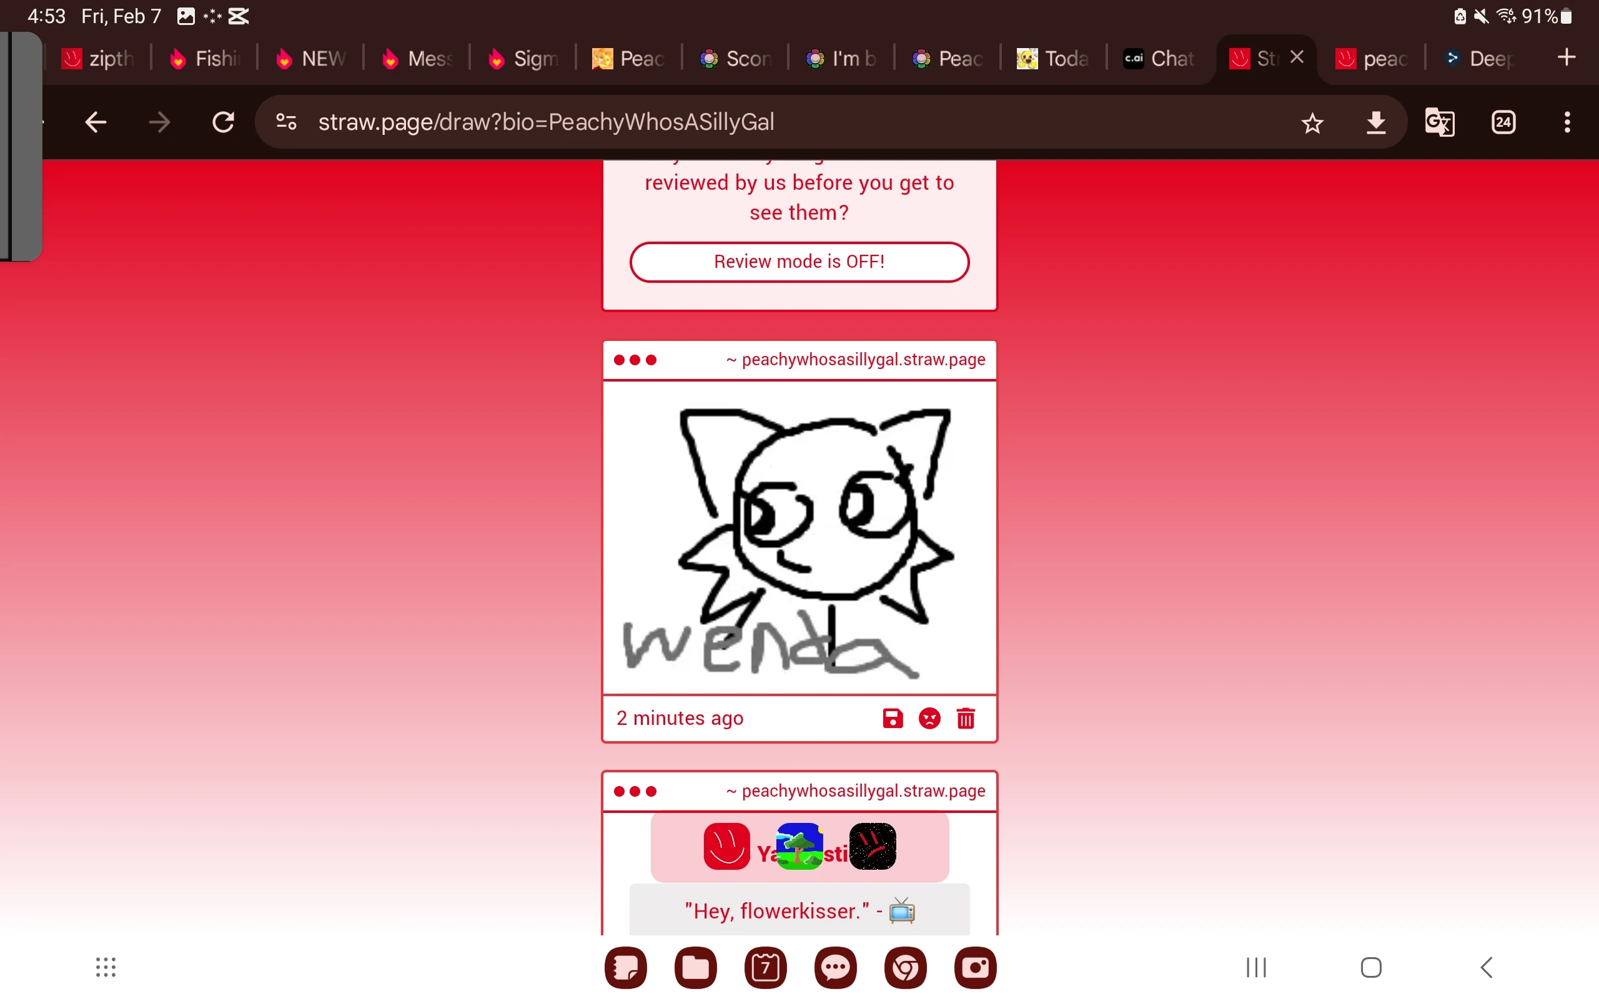Open downloads via download arrow icon
Viewport: 1599px width, 999px height.
coord(1375,123)
